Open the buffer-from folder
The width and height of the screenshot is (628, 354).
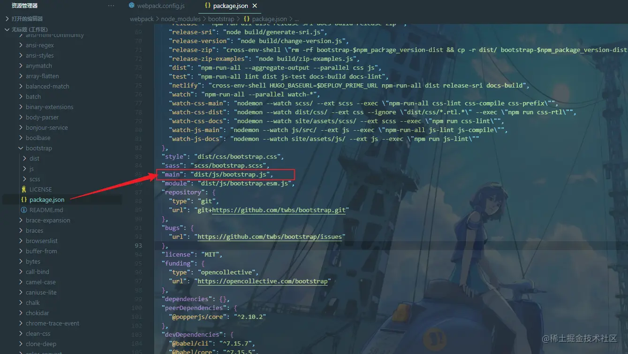point(41,251)
